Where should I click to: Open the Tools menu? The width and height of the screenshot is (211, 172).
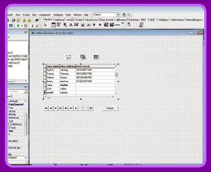pyautogui.click(x=68, y=15)
